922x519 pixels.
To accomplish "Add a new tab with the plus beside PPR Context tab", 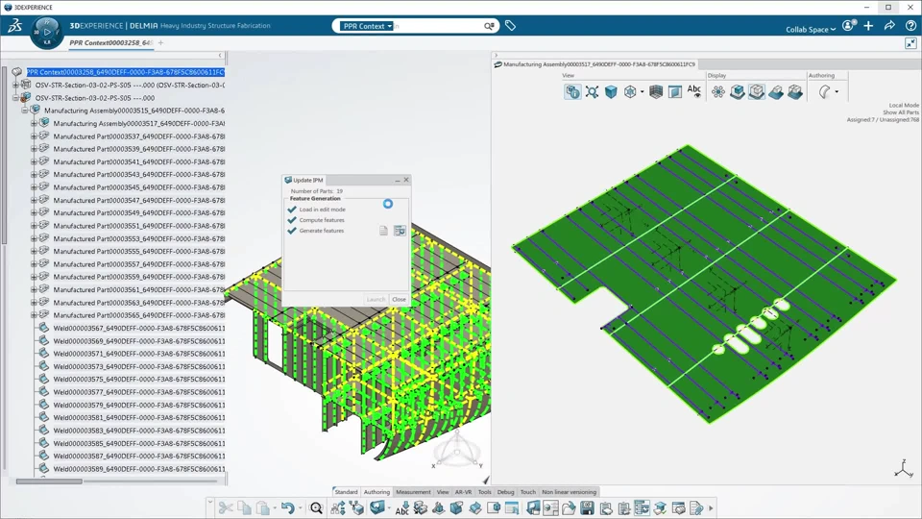I will (160, 43).
